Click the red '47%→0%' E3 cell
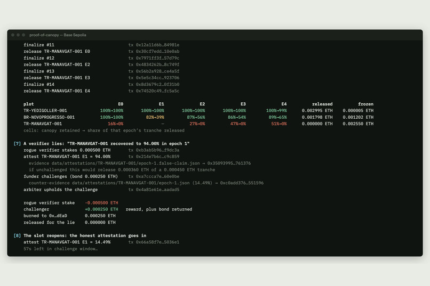The width and height of the screenshot is (430, 286). (x=238, y=124)
